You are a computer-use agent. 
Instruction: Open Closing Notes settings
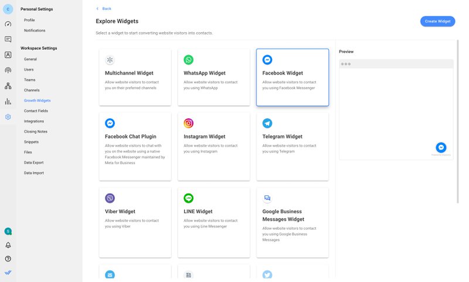tap(36, 131)
